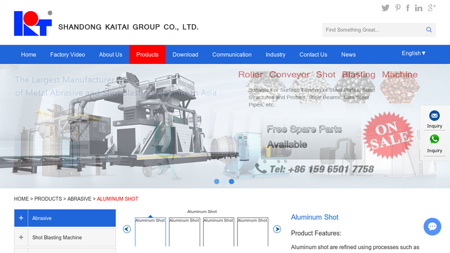Open the News menu item

tap(348, 55)
